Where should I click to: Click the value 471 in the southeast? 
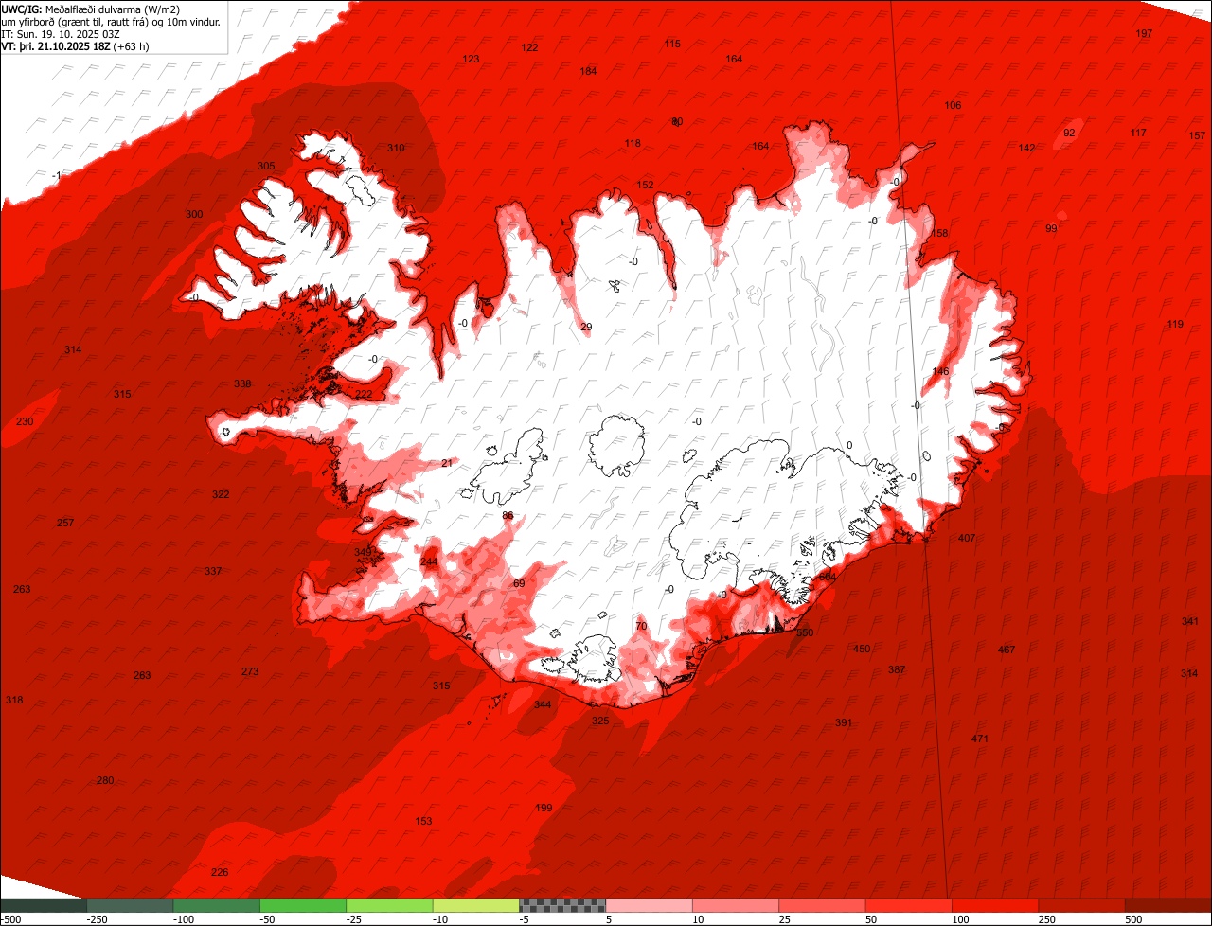980,739
